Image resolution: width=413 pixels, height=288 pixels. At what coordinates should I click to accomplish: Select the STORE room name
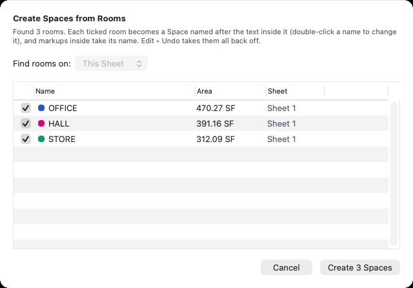pyautogui.click(x=62, y=139)
